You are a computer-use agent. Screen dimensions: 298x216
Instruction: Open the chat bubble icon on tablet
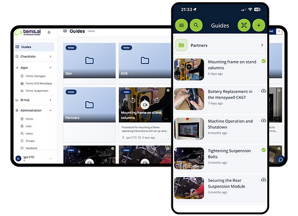280,159
